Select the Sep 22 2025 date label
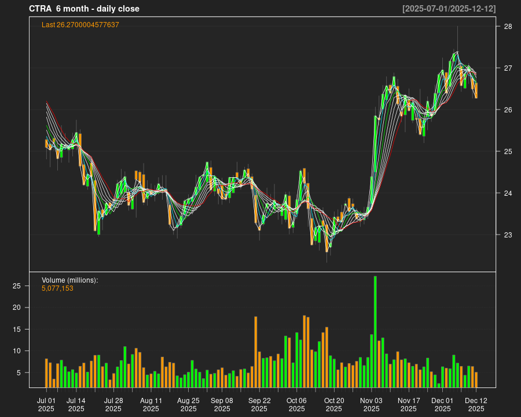This screenshot has width=521, height=417. [x=259, y=404]
